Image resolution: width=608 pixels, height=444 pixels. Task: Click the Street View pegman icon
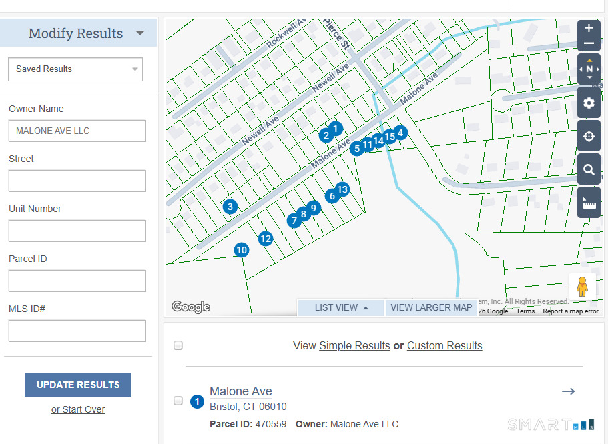pos(582,286)
